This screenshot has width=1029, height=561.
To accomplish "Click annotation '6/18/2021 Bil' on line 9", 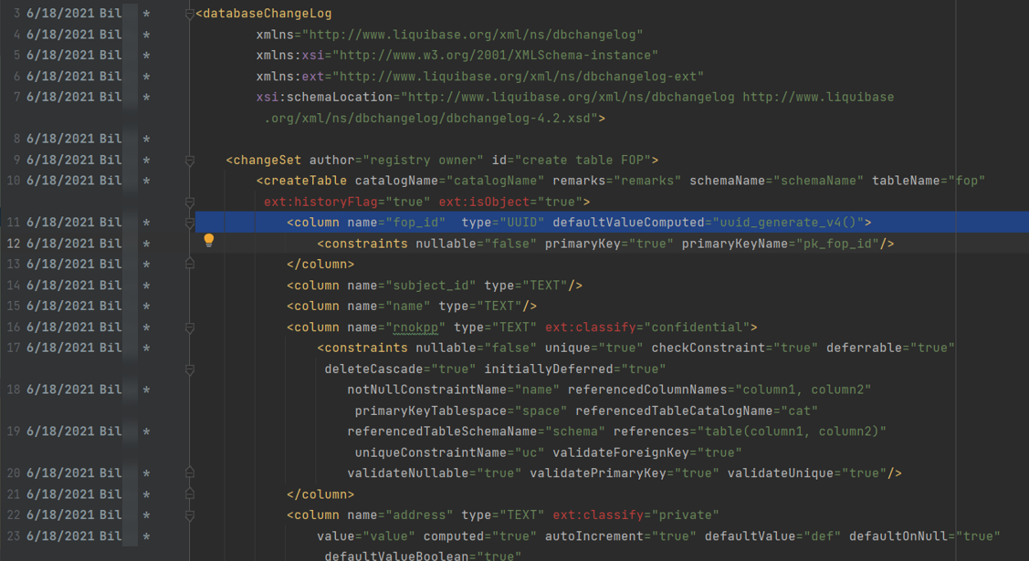I will click(73, 160).
